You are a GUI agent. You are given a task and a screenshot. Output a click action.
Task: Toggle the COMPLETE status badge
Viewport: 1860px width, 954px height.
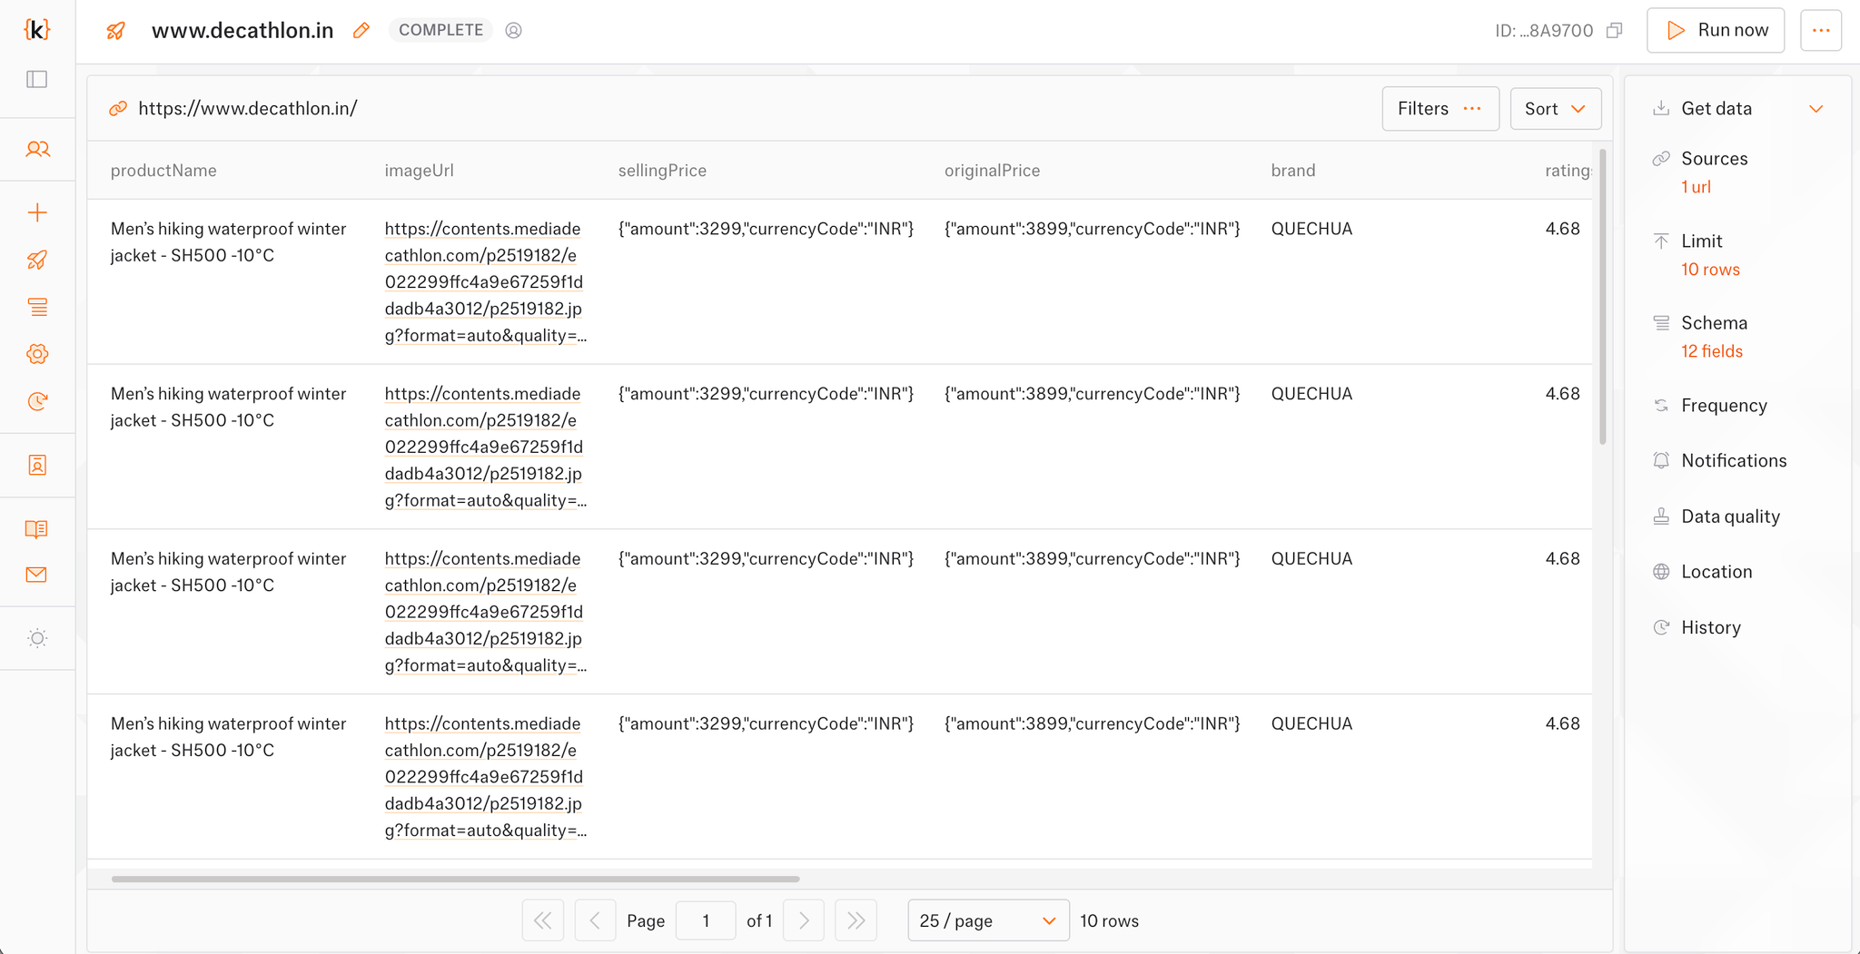pyautogui.click(x=440, y=30)
